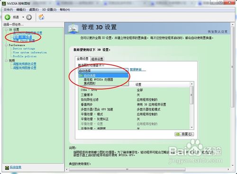The image size is (237, 174).
Task: Click 恢复默认设置 in the header
Action: pos(218,32)
